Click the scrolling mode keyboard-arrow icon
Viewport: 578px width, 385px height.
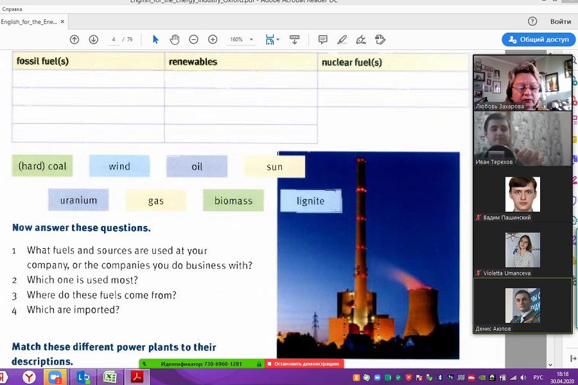coord(295,39)
